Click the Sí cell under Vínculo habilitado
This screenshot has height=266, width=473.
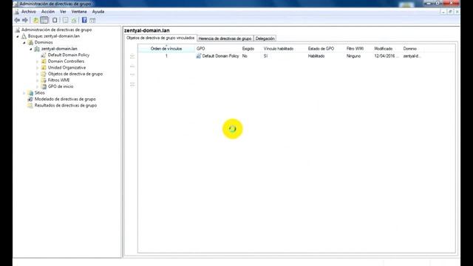pyautogui.click(x=265, y=56)
